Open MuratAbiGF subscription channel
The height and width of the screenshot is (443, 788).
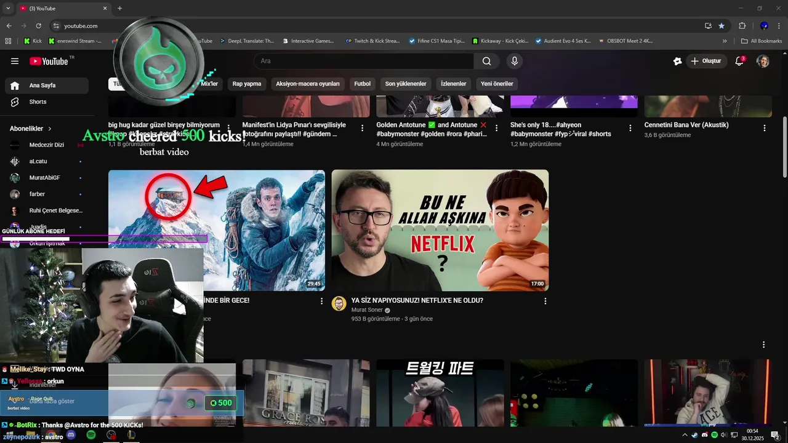click(47, 178)
